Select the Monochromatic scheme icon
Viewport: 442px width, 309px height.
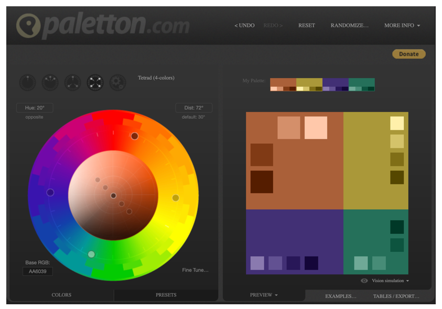tap(27, 83)
